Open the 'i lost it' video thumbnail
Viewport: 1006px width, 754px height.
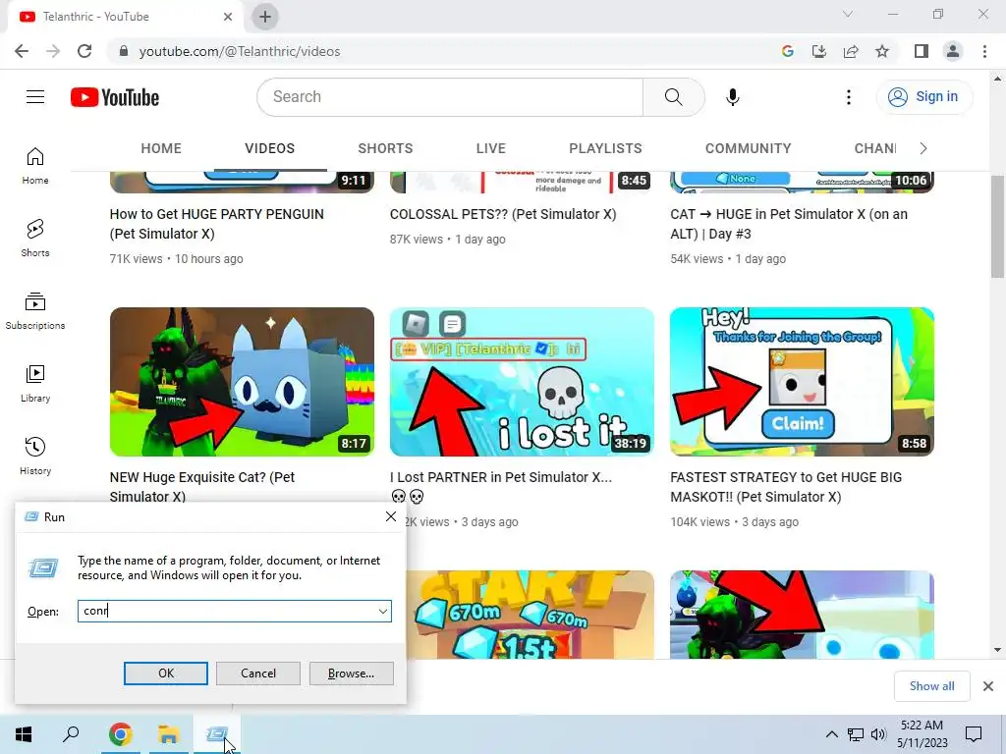pyautogui.click(x=523, y=382)
